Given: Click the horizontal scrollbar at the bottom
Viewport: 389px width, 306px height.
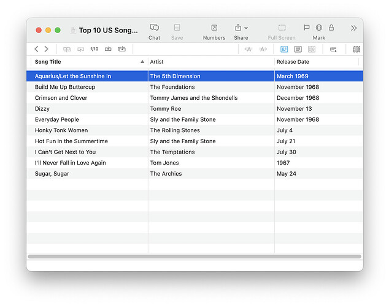Looking at the screenshot, I should pos(194,256).
